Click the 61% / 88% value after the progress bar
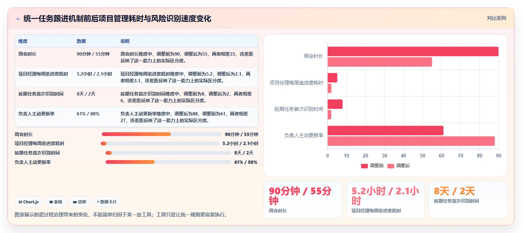The height and width of the screenshot is (233, 522). pos(246,162)
